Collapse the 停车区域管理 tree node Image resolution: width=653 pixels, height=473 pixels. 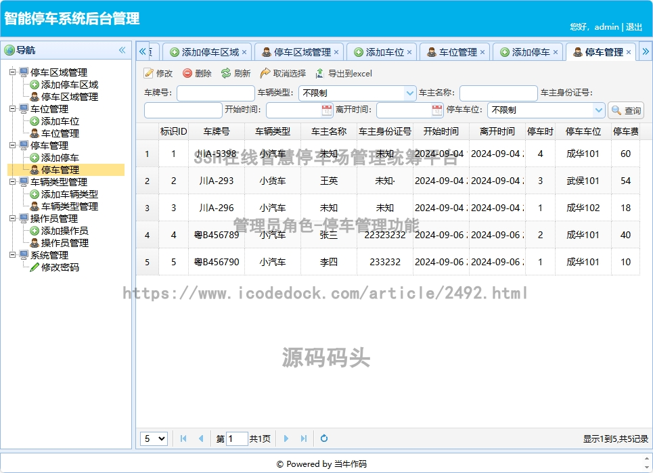(x=12, y=72)
